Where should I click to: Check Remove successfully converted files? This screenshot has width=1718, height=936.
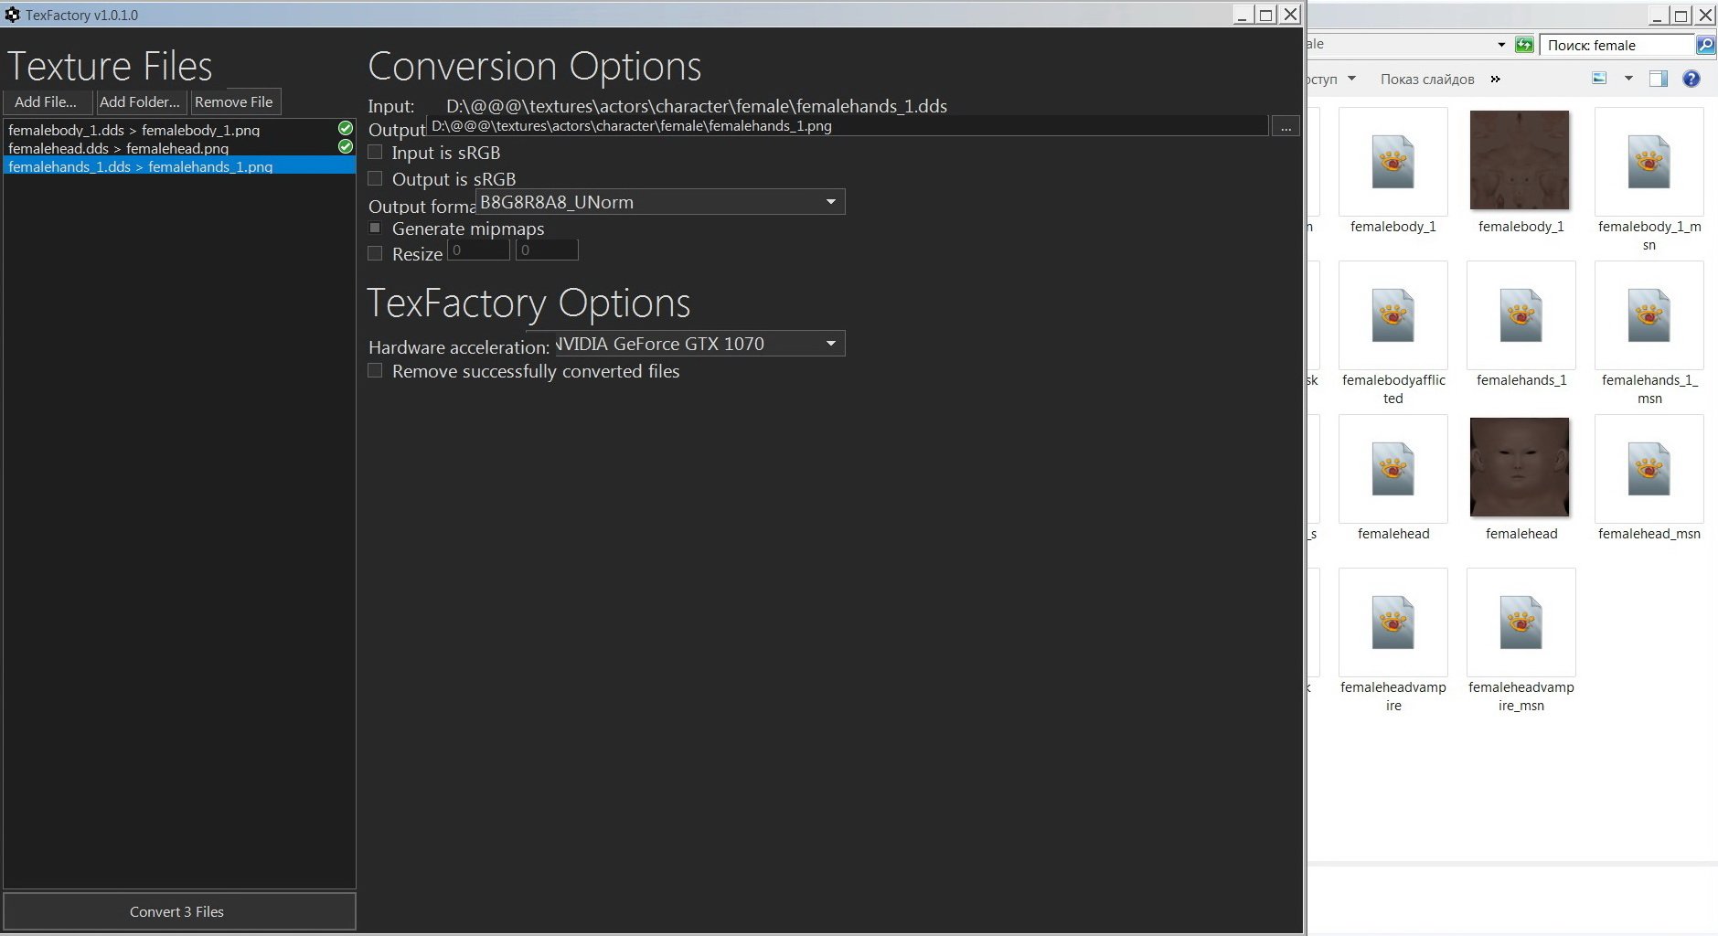pyautogui.click(x=375, y=371)
